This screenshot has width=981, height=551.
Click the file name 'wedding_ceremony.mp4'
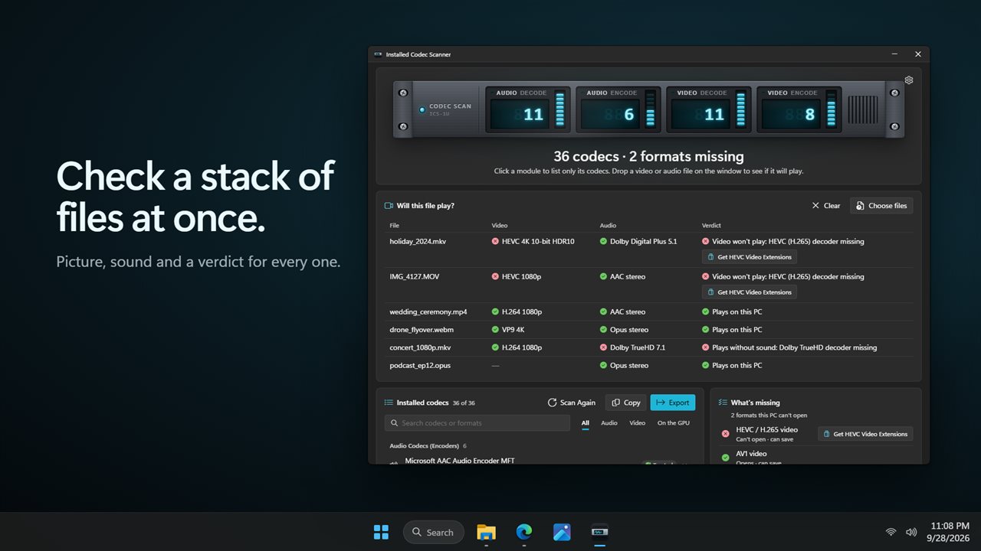click(x=428, y=312)
